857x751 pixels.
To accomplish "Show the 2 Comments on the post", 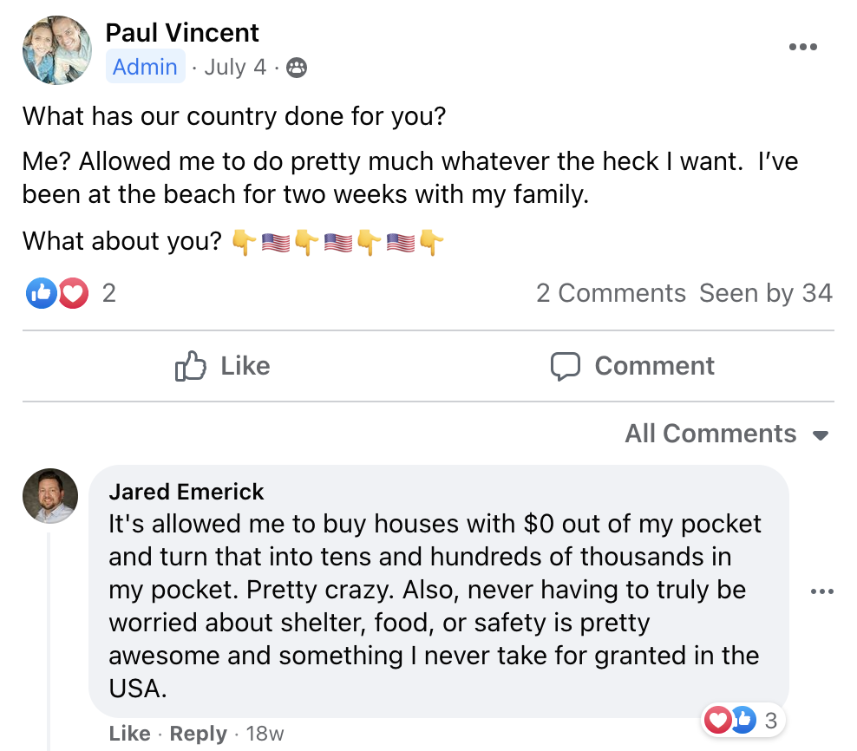I will tap(611, 294).
